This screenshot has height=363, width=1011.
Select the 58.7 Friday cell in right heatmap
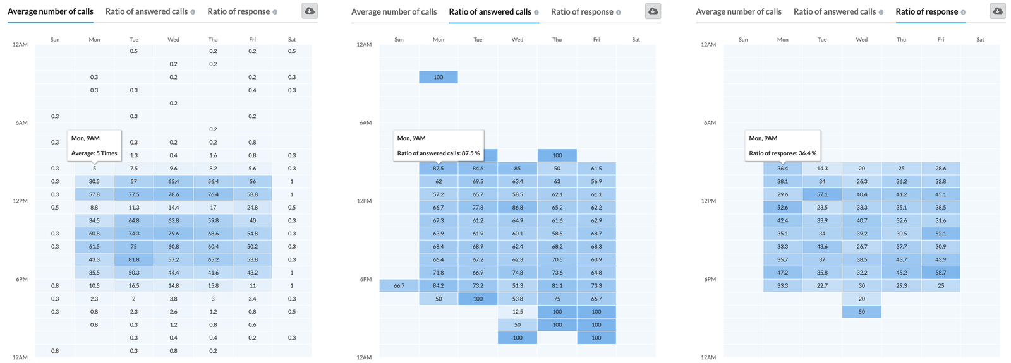pos(941,273)
